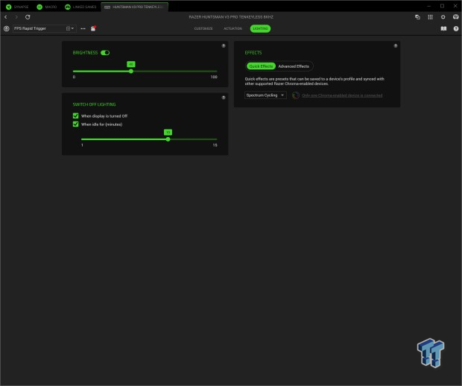Click the "RAZER HUNTSMAN V3 PRO TENKEYLESS 8KHZ" title

(231, 17)
